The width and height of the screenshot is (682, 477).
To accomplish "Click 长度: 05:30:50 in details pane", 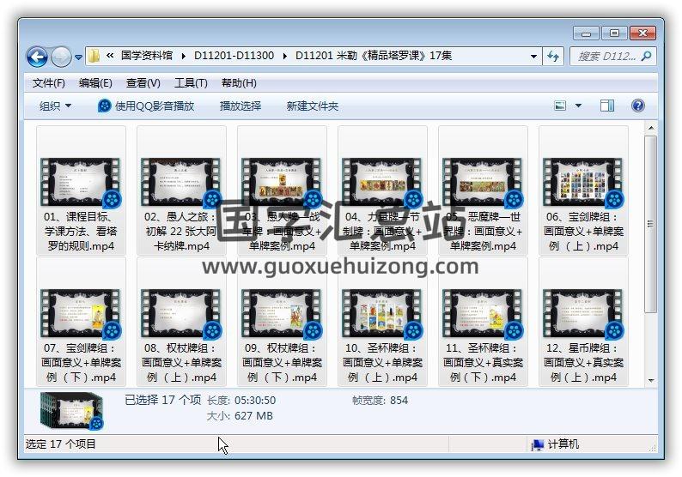I will click(241, 400).
